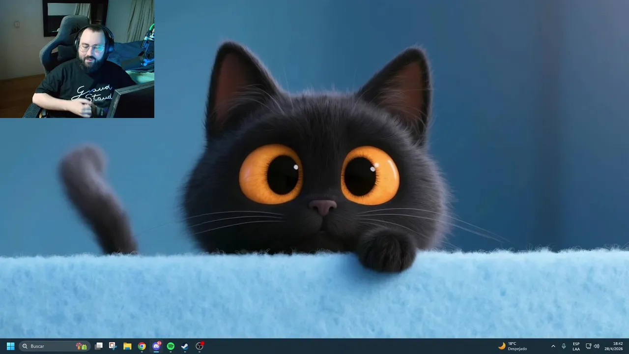Open File Explorer folder icon

tap(127, 346)
